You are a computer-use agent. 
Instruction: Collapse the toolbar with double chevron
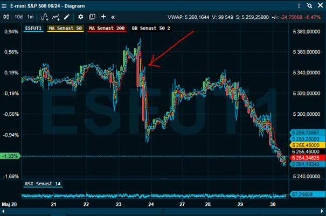pos(113,17)
